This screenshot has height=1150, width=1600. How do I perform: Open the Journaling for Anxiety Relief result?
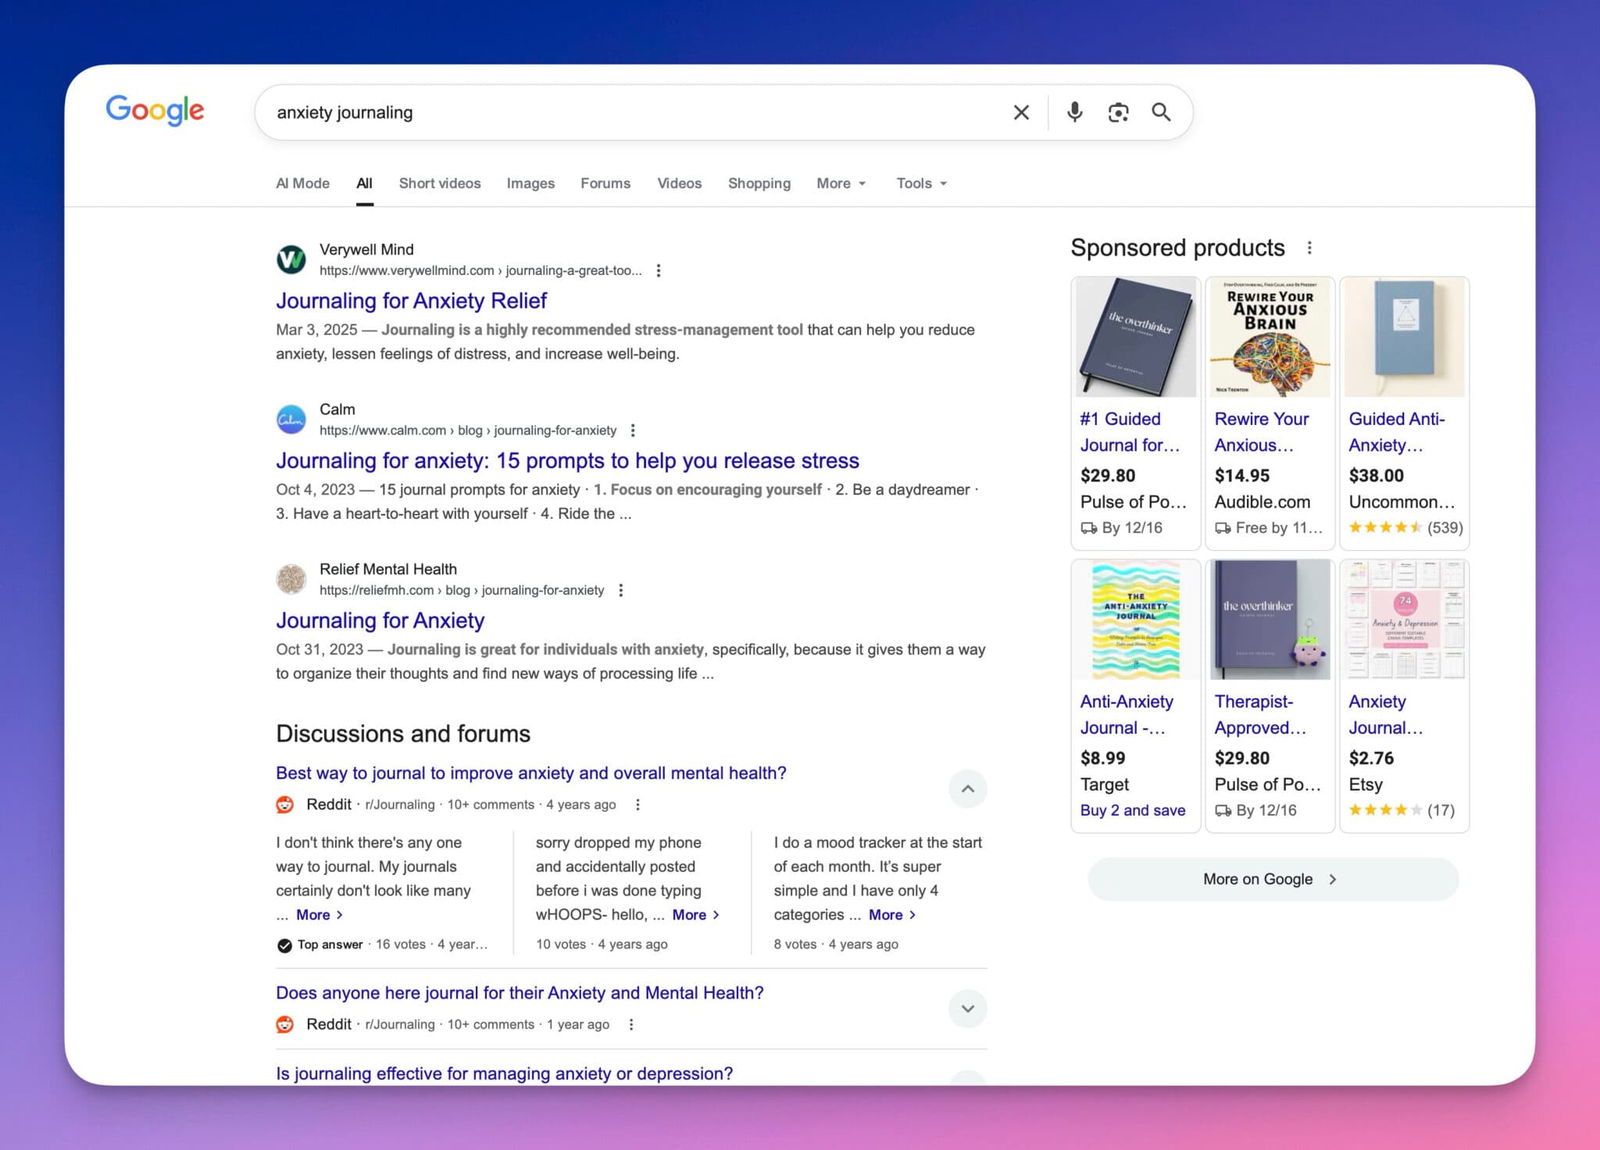click(x=411, y=300)
